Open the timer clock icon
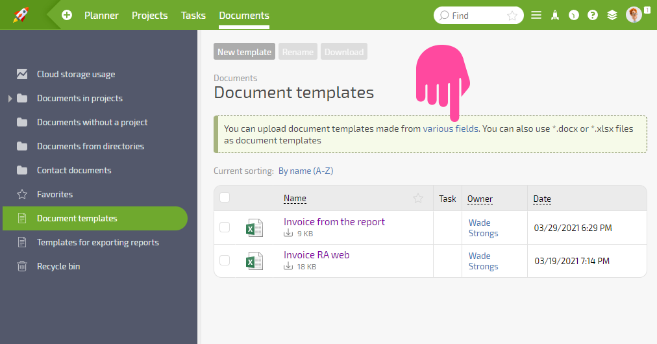Viewport: 657px width, 344px height. (574, 16)
